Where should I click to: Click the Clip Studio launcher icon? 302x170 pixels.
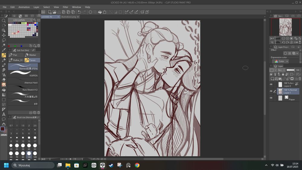tap(43, 12)
